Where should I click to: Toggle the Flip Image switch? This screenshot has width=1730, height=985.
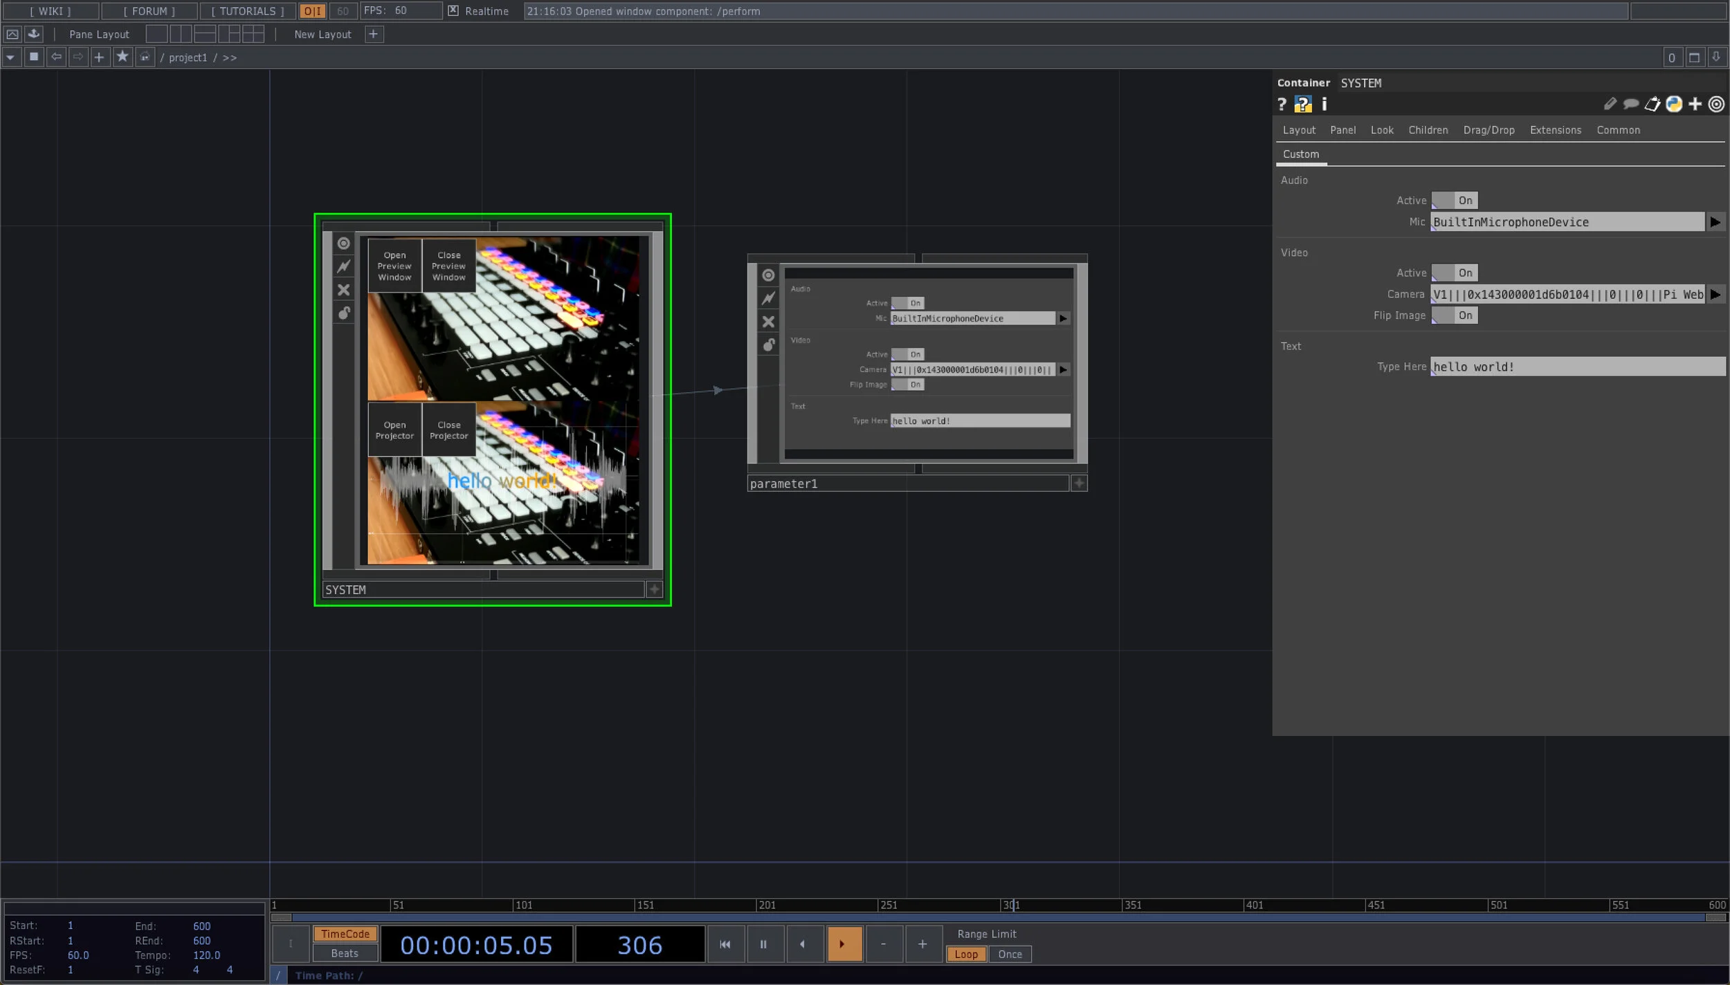click(1454, 315)
